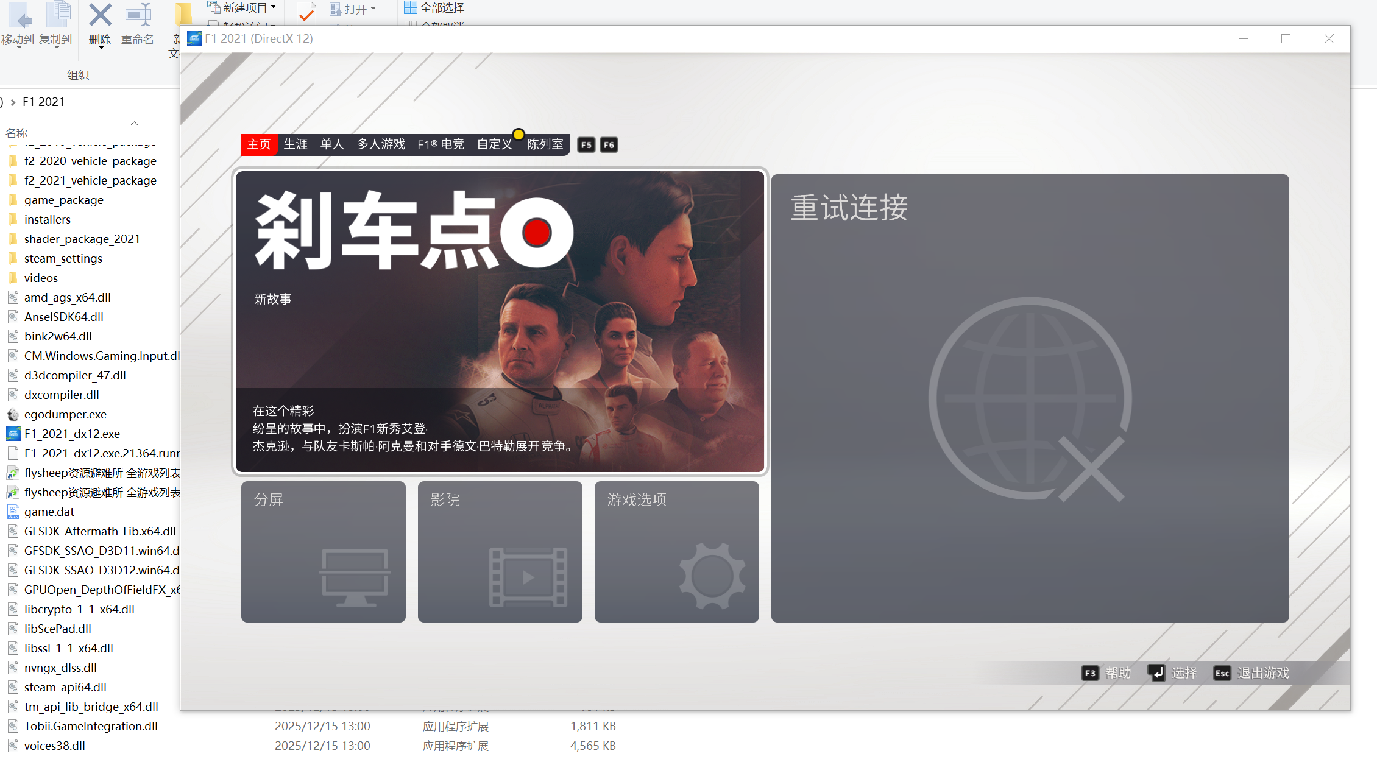Screen dimensions: 1377x762
Task: Select the videos folder icon in the list
Action: click(13, 278)
